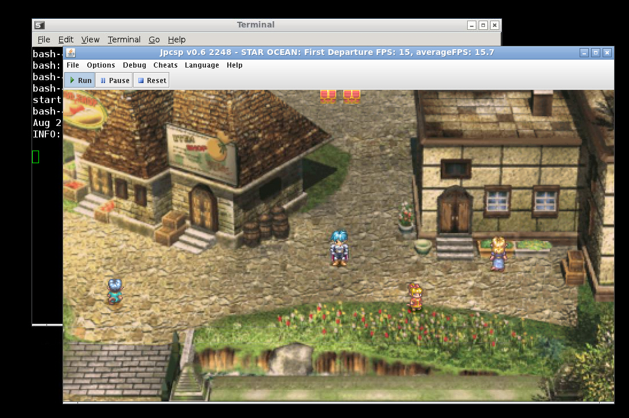
Task: Click the Jpcsp Java window icon
Action: [71, 53]
